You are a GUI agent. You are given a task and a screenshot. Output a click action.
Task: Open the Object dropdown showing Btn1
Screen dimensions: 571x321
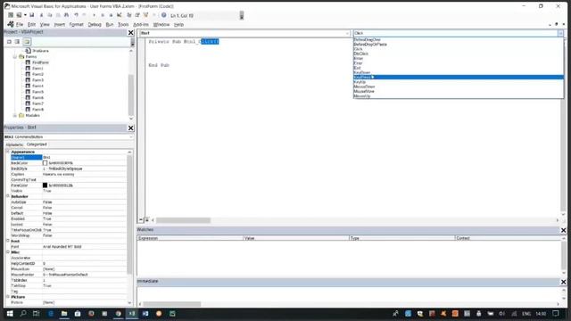(x=245, y=33)
